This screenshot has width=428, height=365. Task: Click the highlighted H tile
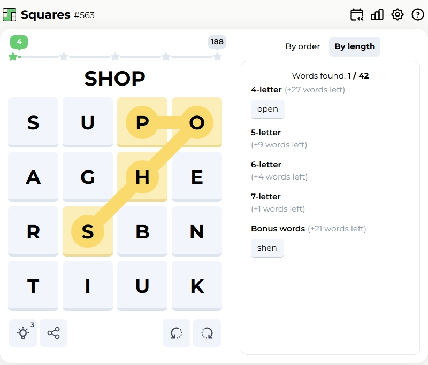pyautogui.click(x=142, y=177)
